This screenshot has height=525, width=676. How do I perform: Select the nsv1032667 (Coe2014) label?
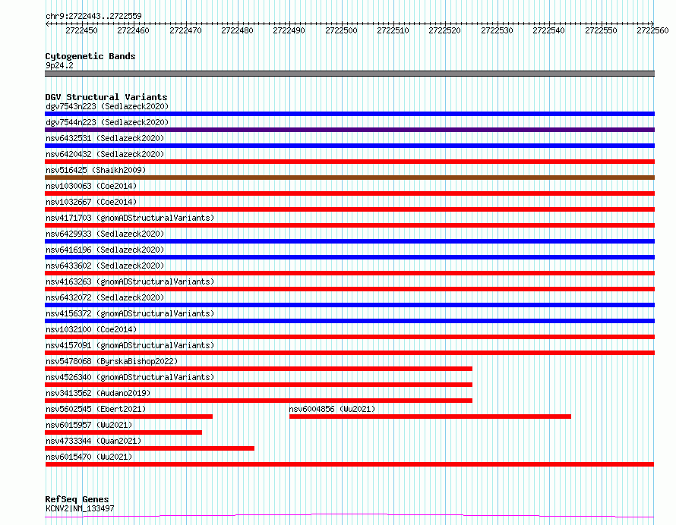pos(91,202)
